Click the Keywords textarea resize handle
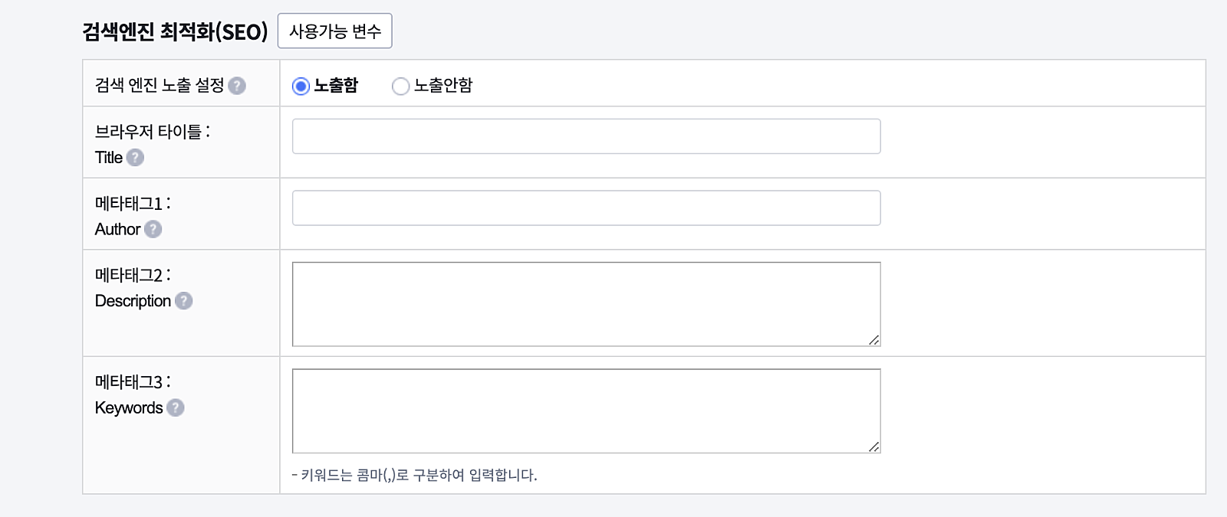The image size is (1227, 517). point(874,447)
